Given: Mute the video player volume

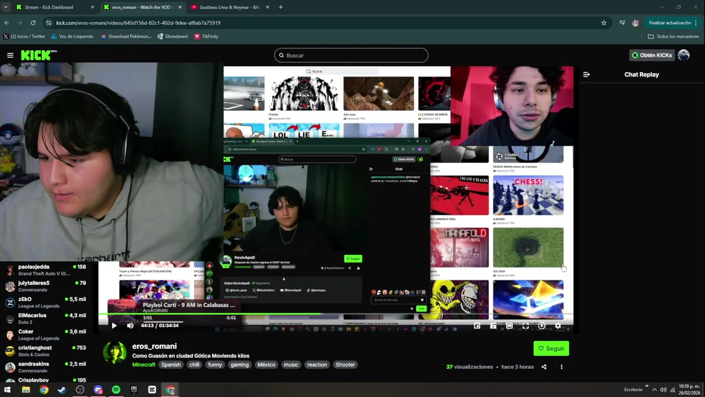Looking at the screenshot, I should click(x=130, y=325).
